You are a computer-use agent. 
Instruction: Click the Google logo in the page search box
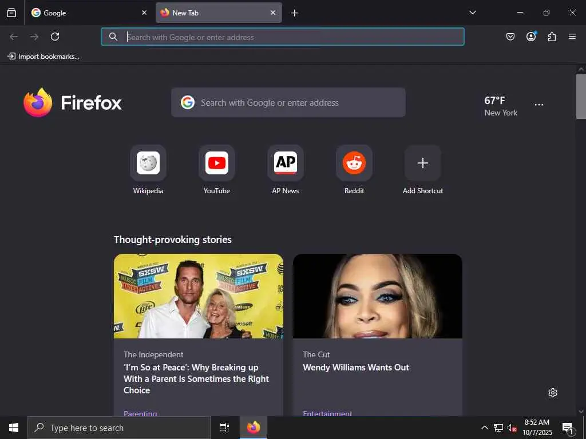[188, 102]
